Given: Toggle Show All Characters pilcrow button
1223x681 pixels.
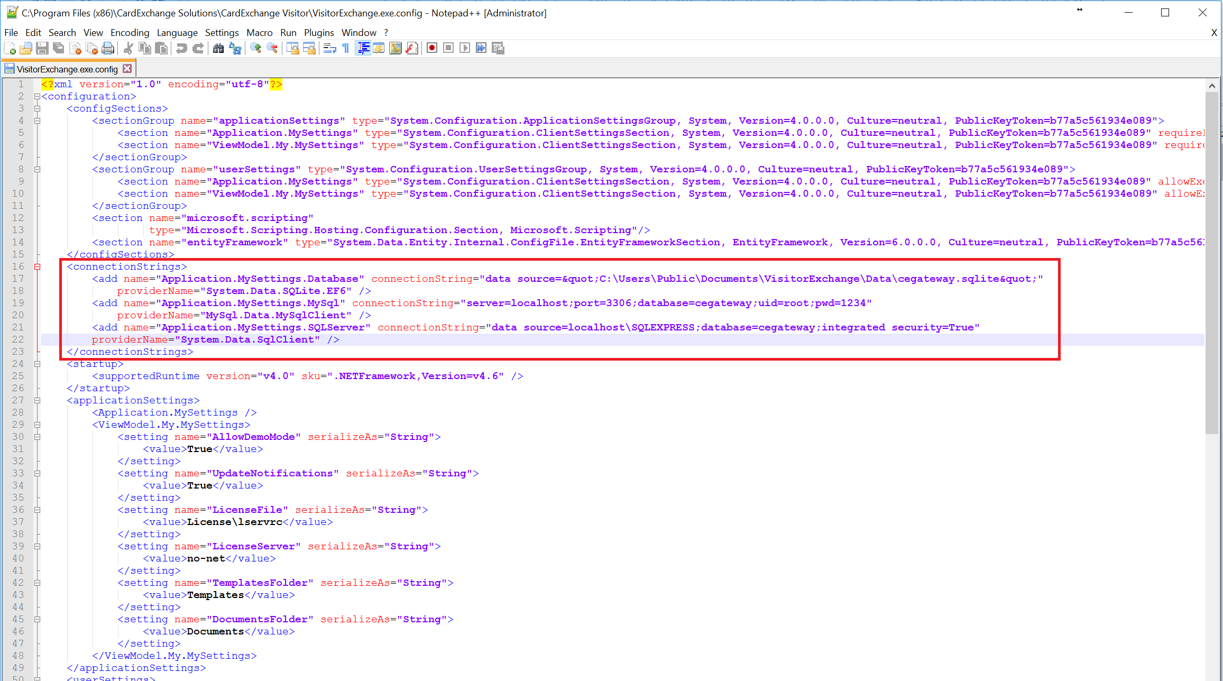Looking at the screenshot, I should coord(346,49).
